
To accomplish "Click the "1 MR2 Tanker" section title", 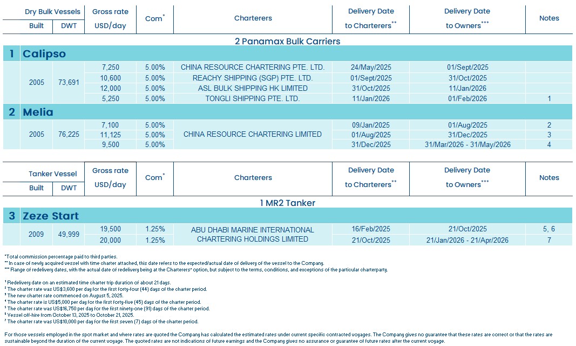I will tap(287, 203).
